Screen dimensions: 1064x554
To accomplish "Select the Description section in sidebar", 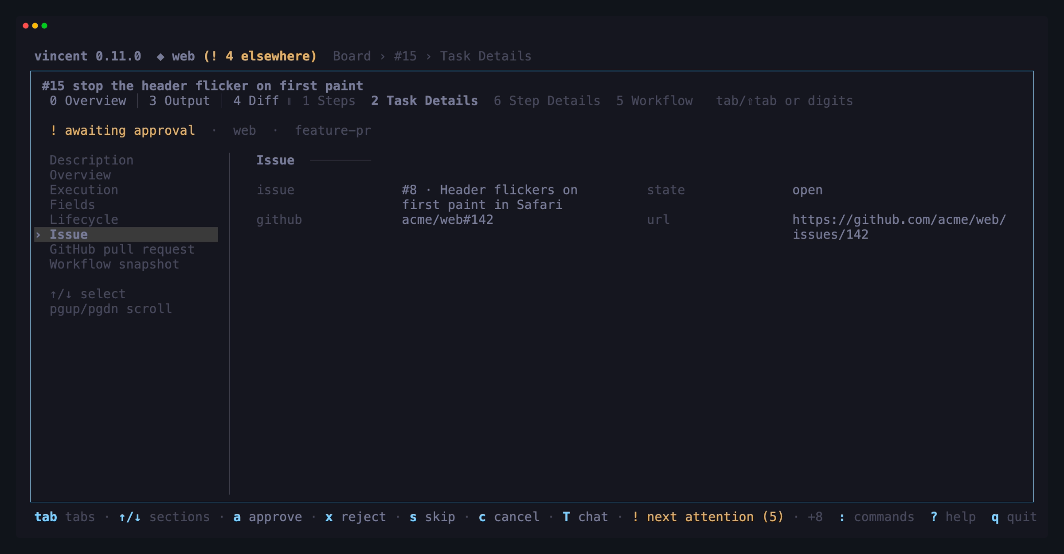I will (91, 160).
